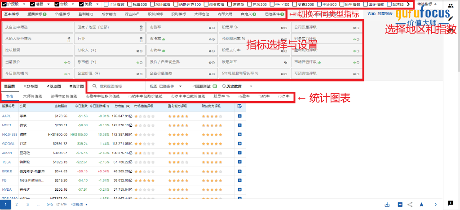Open the TSLA stock link

6,162
